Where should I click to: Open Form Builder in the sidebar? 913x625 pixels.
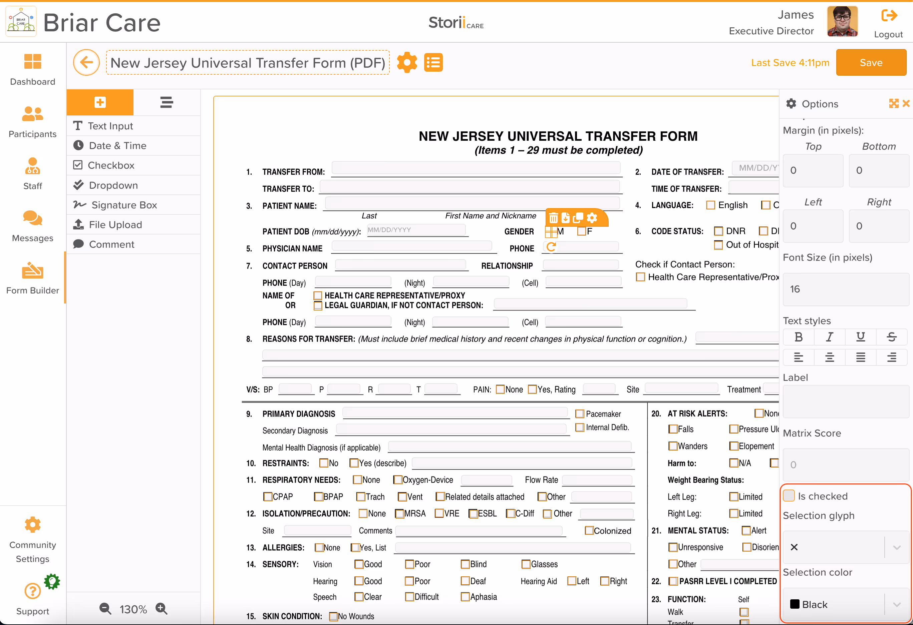33,278
